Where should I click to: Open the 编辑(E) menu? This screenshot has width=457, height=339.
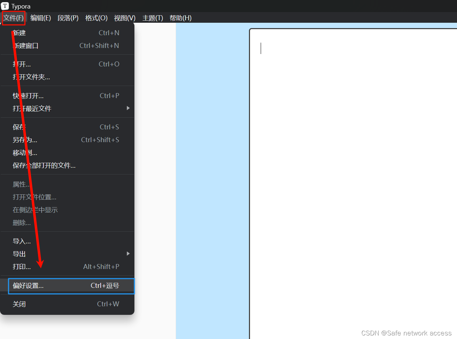click(41, 18)
